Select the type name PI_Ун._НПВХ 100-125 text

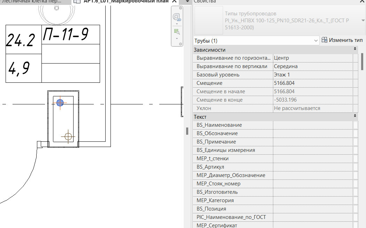(x=287, y=24)
